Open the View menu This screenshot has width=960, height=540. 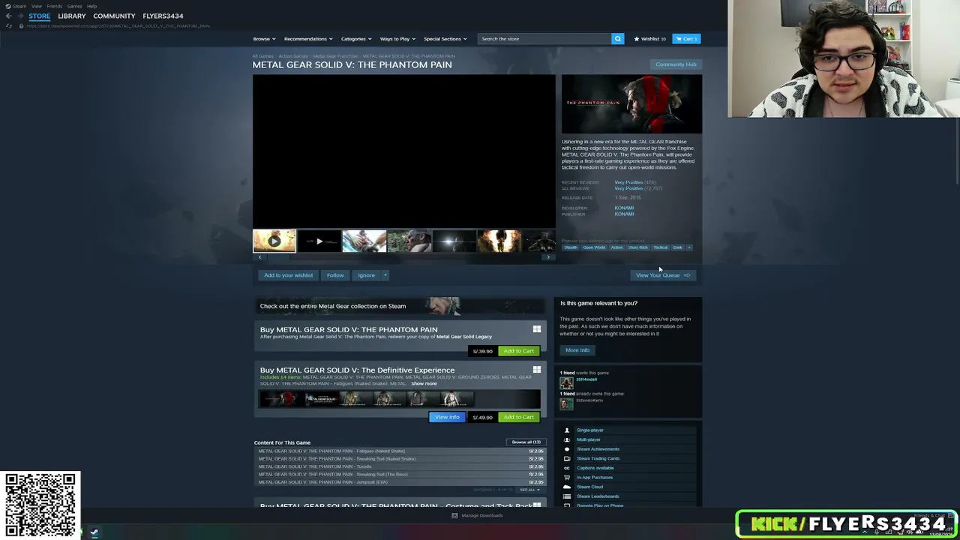click(x=36, y=6)
